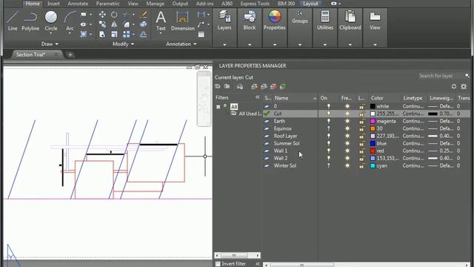Open dropdown arrow under Block panel
474x267 pixels.
point(250,44)
